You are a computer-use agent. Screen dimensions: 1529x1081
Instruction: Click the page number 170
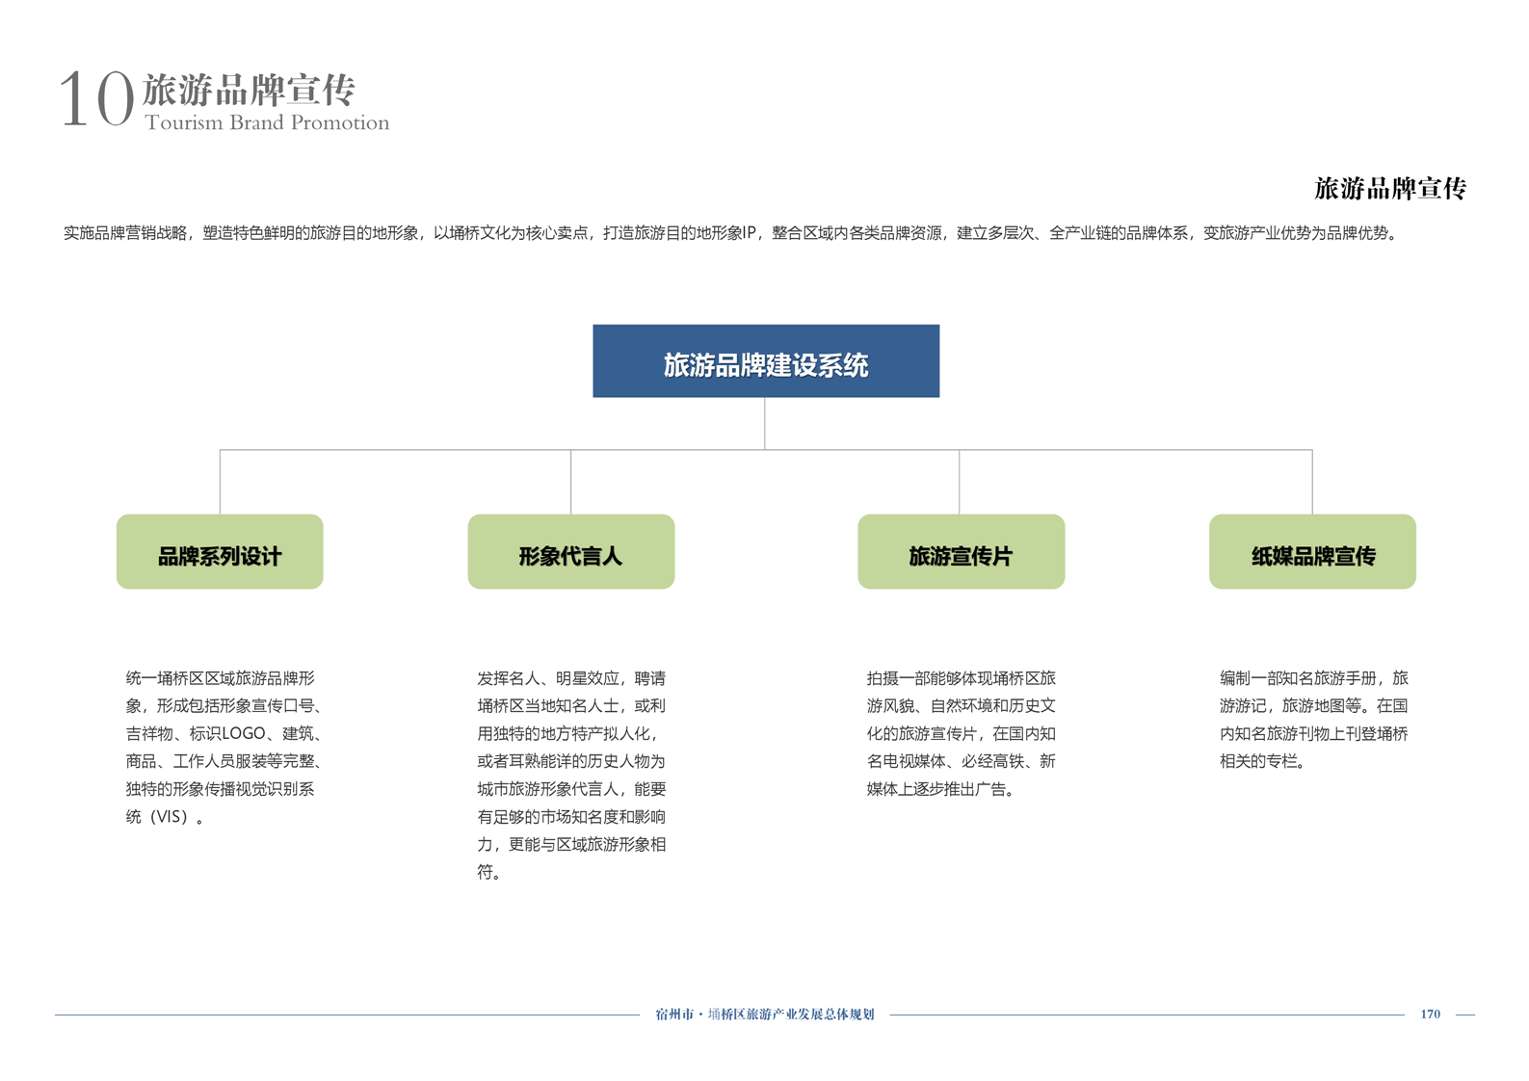1430,1014
